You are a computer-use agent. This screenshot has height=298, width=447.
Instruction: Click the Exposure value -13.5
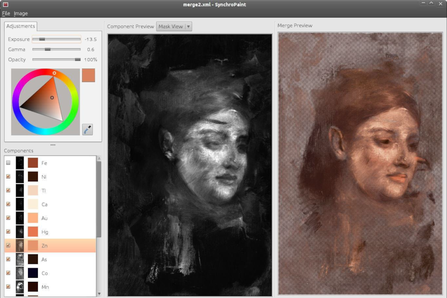click(91, 39)
